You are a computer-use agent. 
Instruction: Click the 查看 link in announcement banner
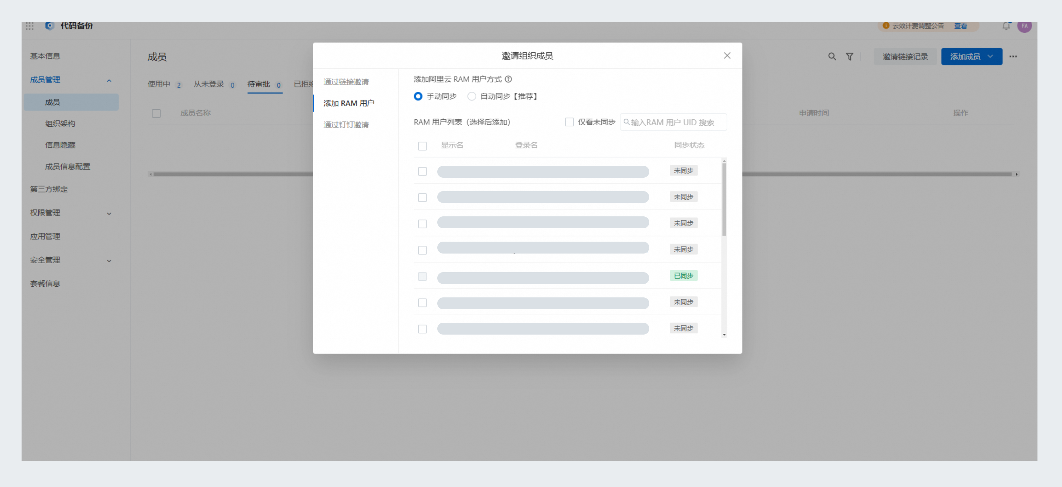960,26
